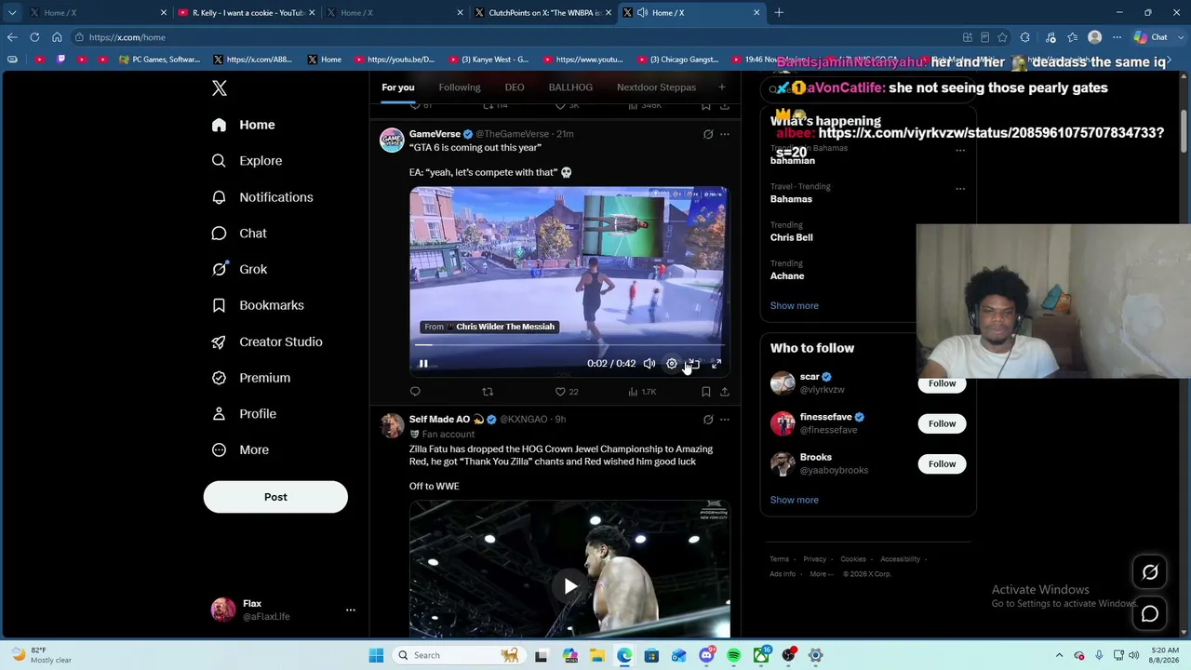
Task: Open the GameVerse video settings gear
Action: point(672,364)
